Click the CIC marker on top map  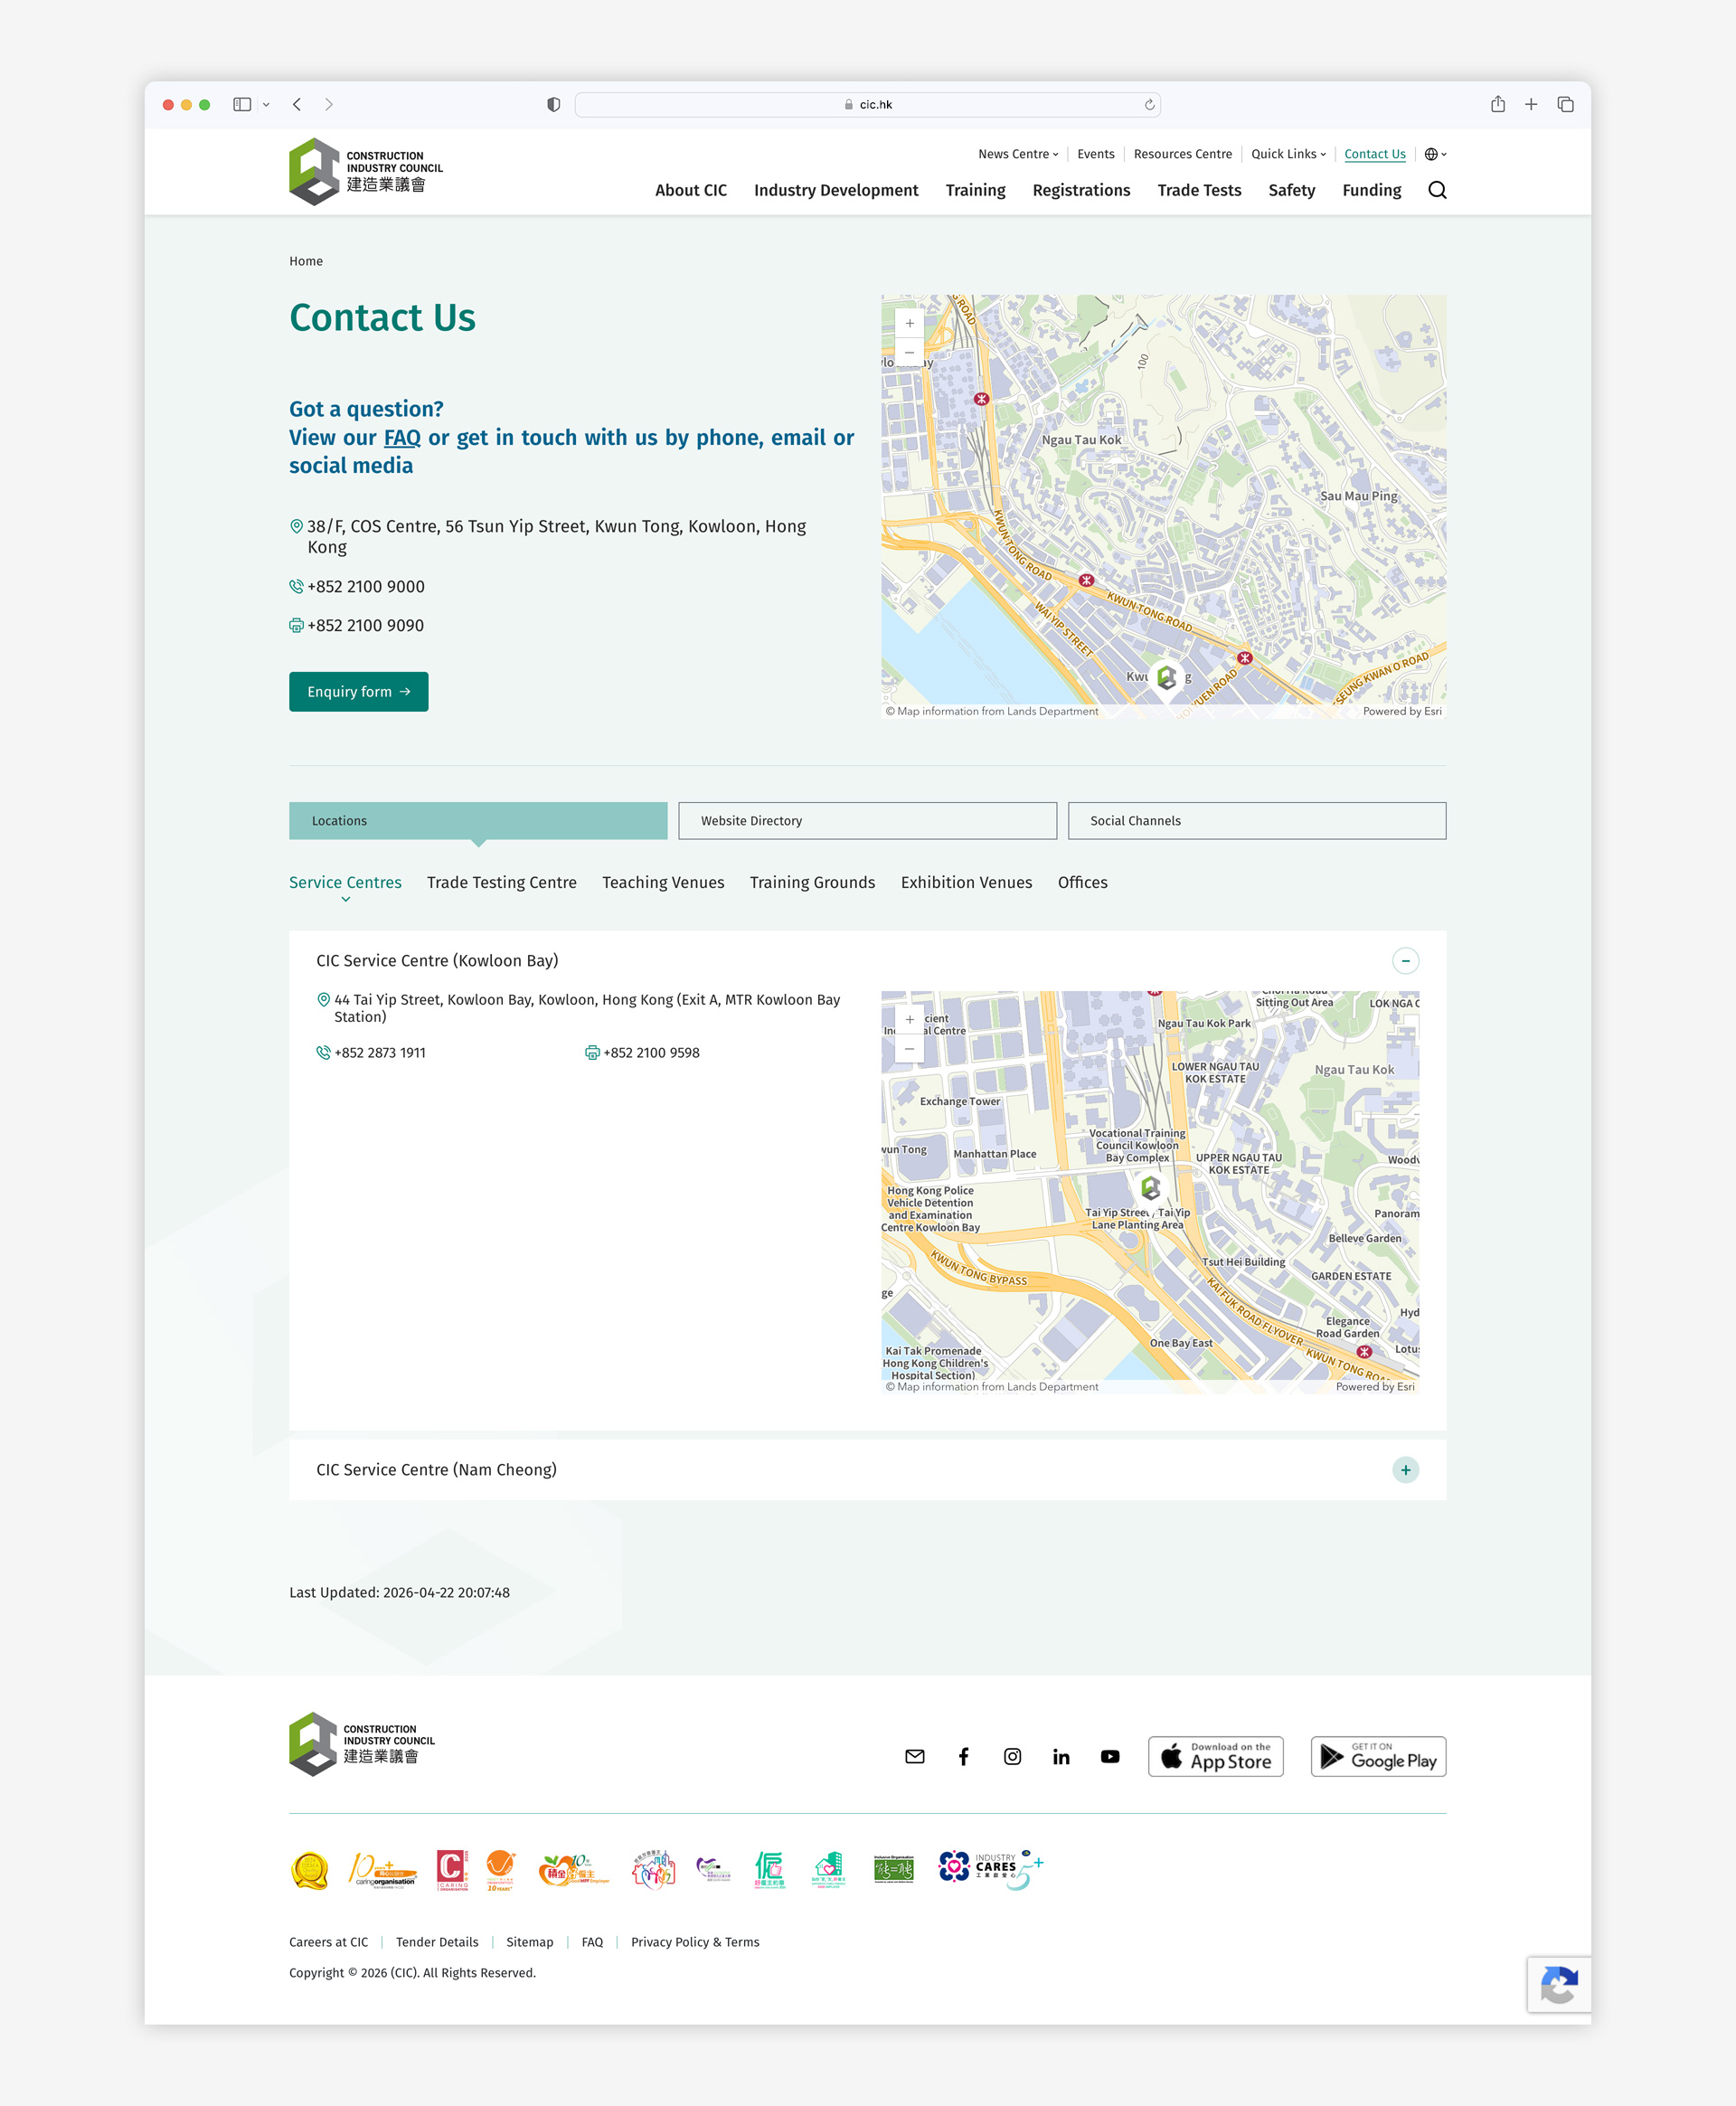(x=1166, y=678)
